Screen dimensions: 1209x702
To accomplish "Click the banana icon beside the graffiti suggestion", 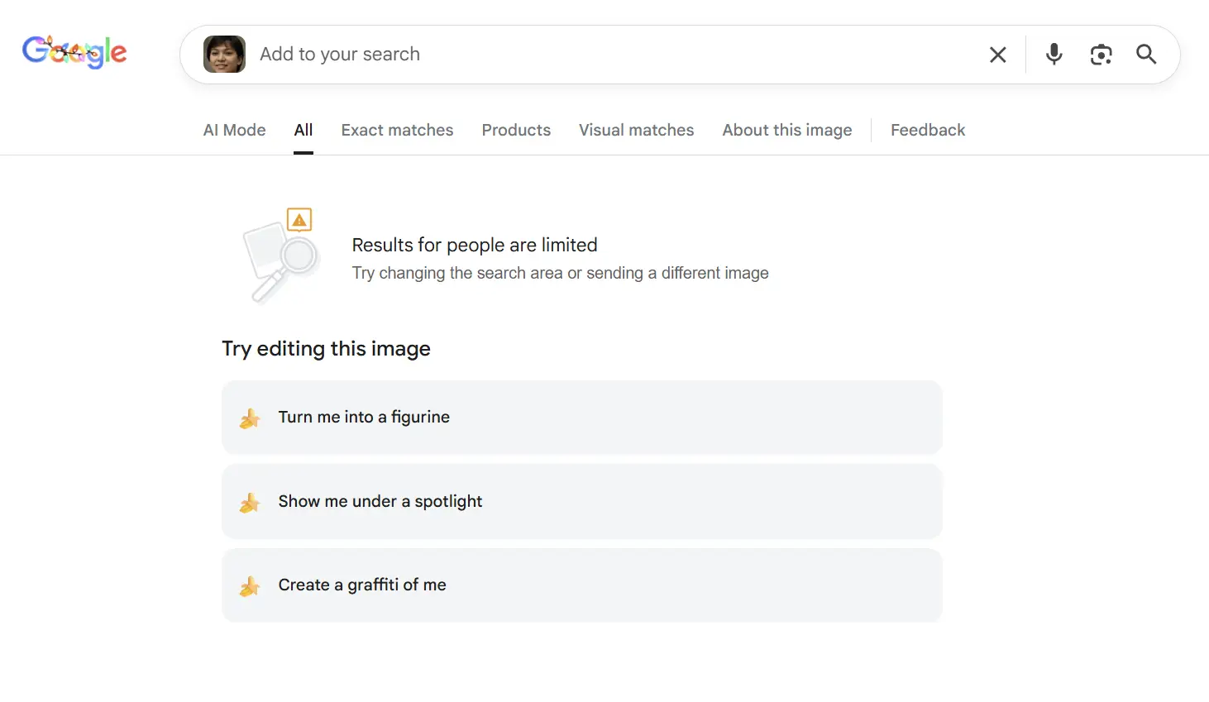I will [250, 587].
